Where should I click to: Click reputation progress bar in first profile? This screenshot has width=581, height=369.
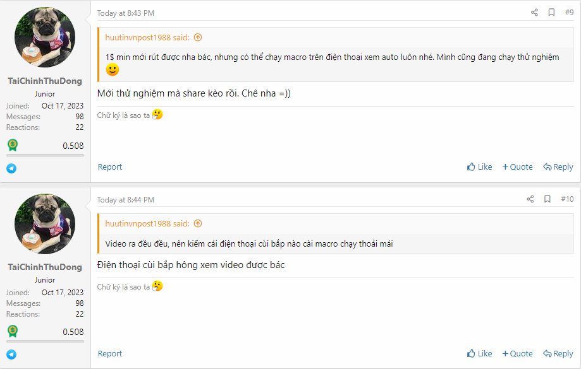(x=45, y=155)
